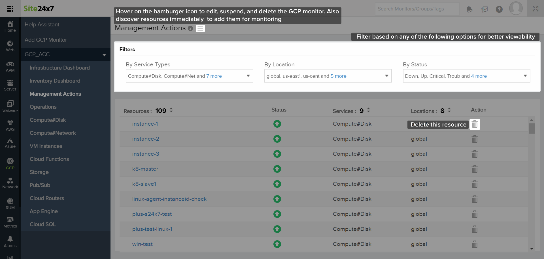The height and width of the screenshot is (259, 544).
Task: Open the apps grid launcher icon
Action: 10,9
